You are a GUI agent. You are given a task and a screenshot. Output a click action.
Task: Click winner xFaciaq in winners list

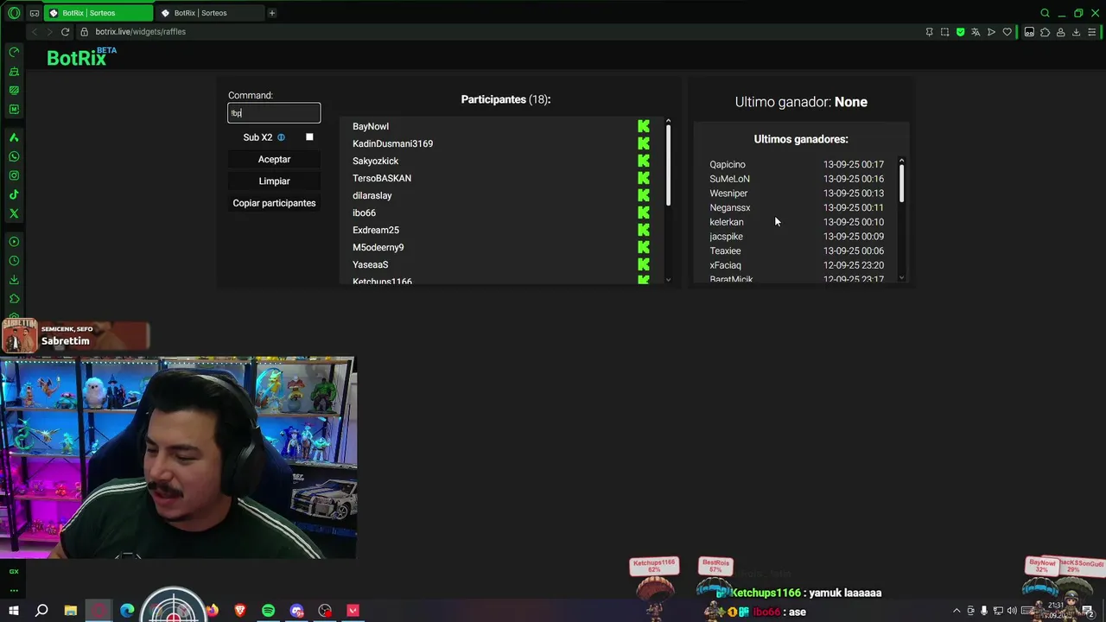pyautogui.click(x=726, y=265)
